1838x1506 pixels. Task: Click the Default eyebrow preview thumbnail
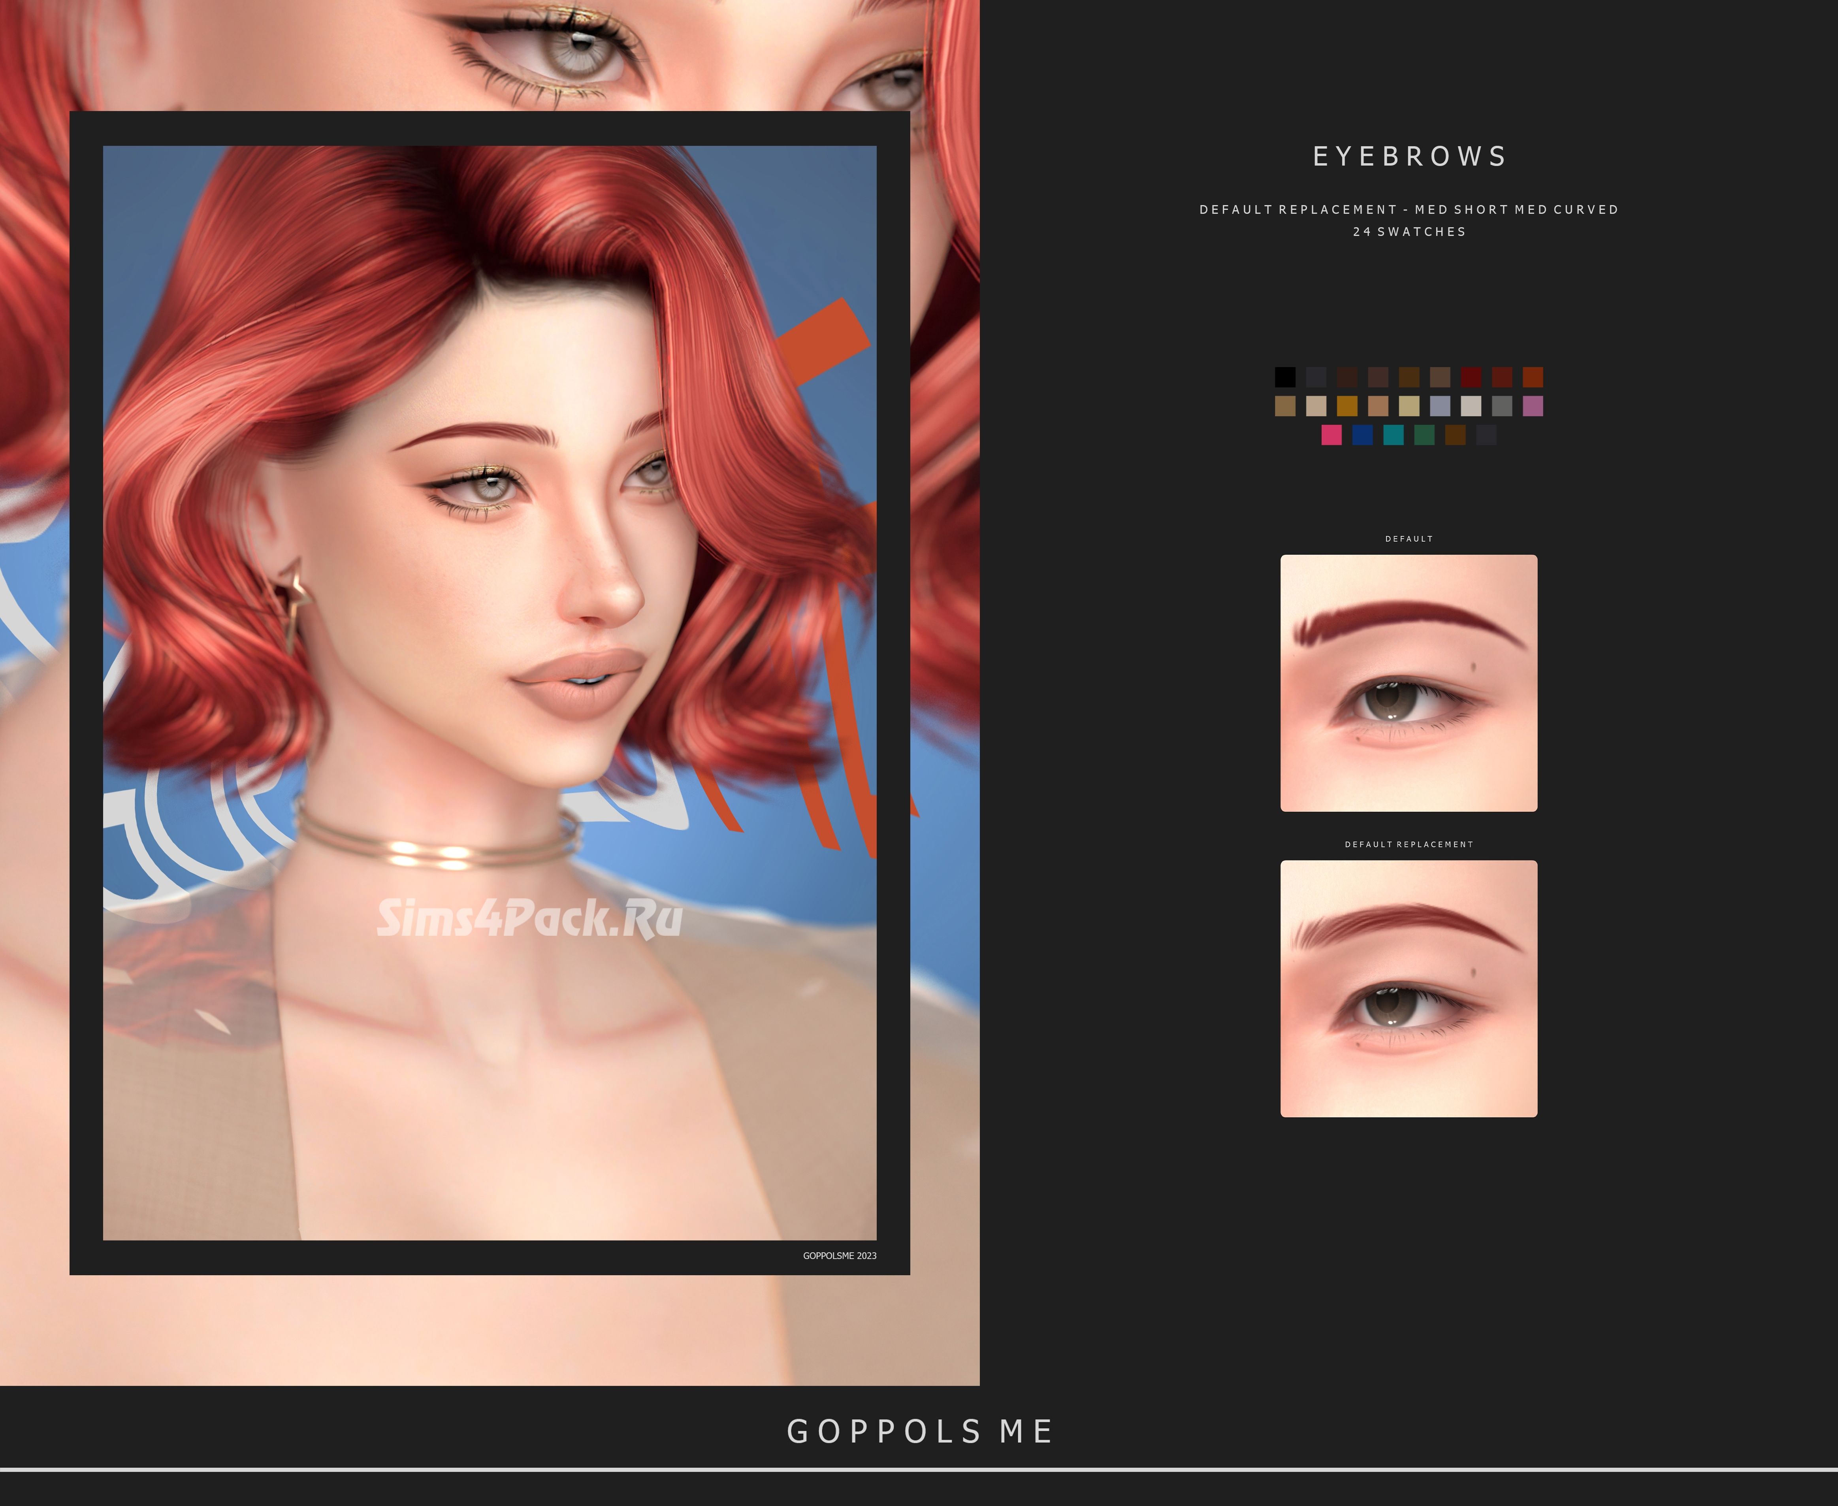(x=1409, y=683)
